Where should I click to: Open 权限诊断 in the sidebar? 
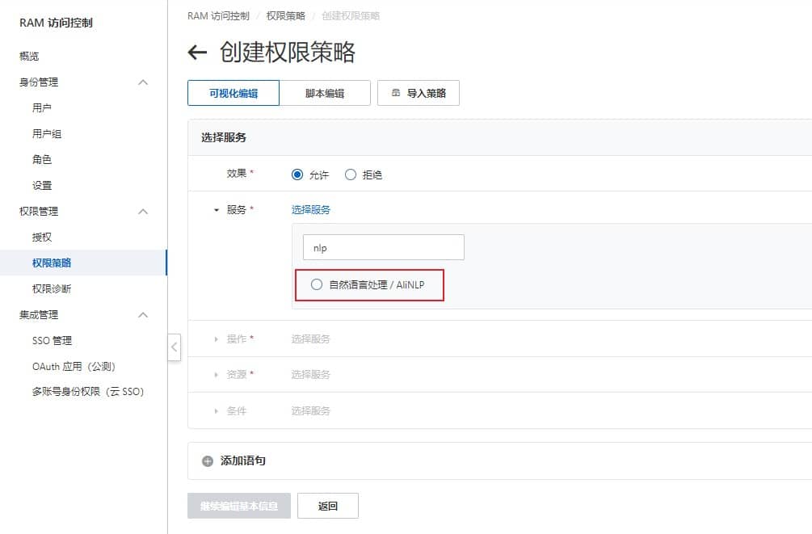click(52, 289)
